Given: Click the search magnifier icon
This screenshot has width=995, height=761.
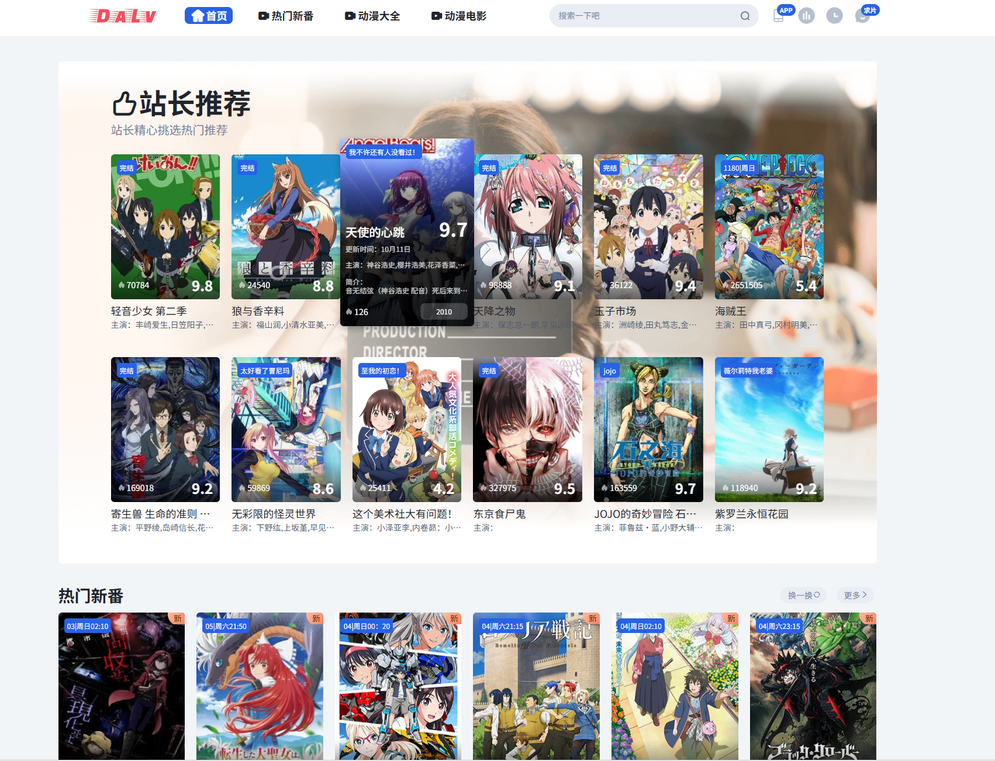Looking at the screenshot, I should coord(745,16).
